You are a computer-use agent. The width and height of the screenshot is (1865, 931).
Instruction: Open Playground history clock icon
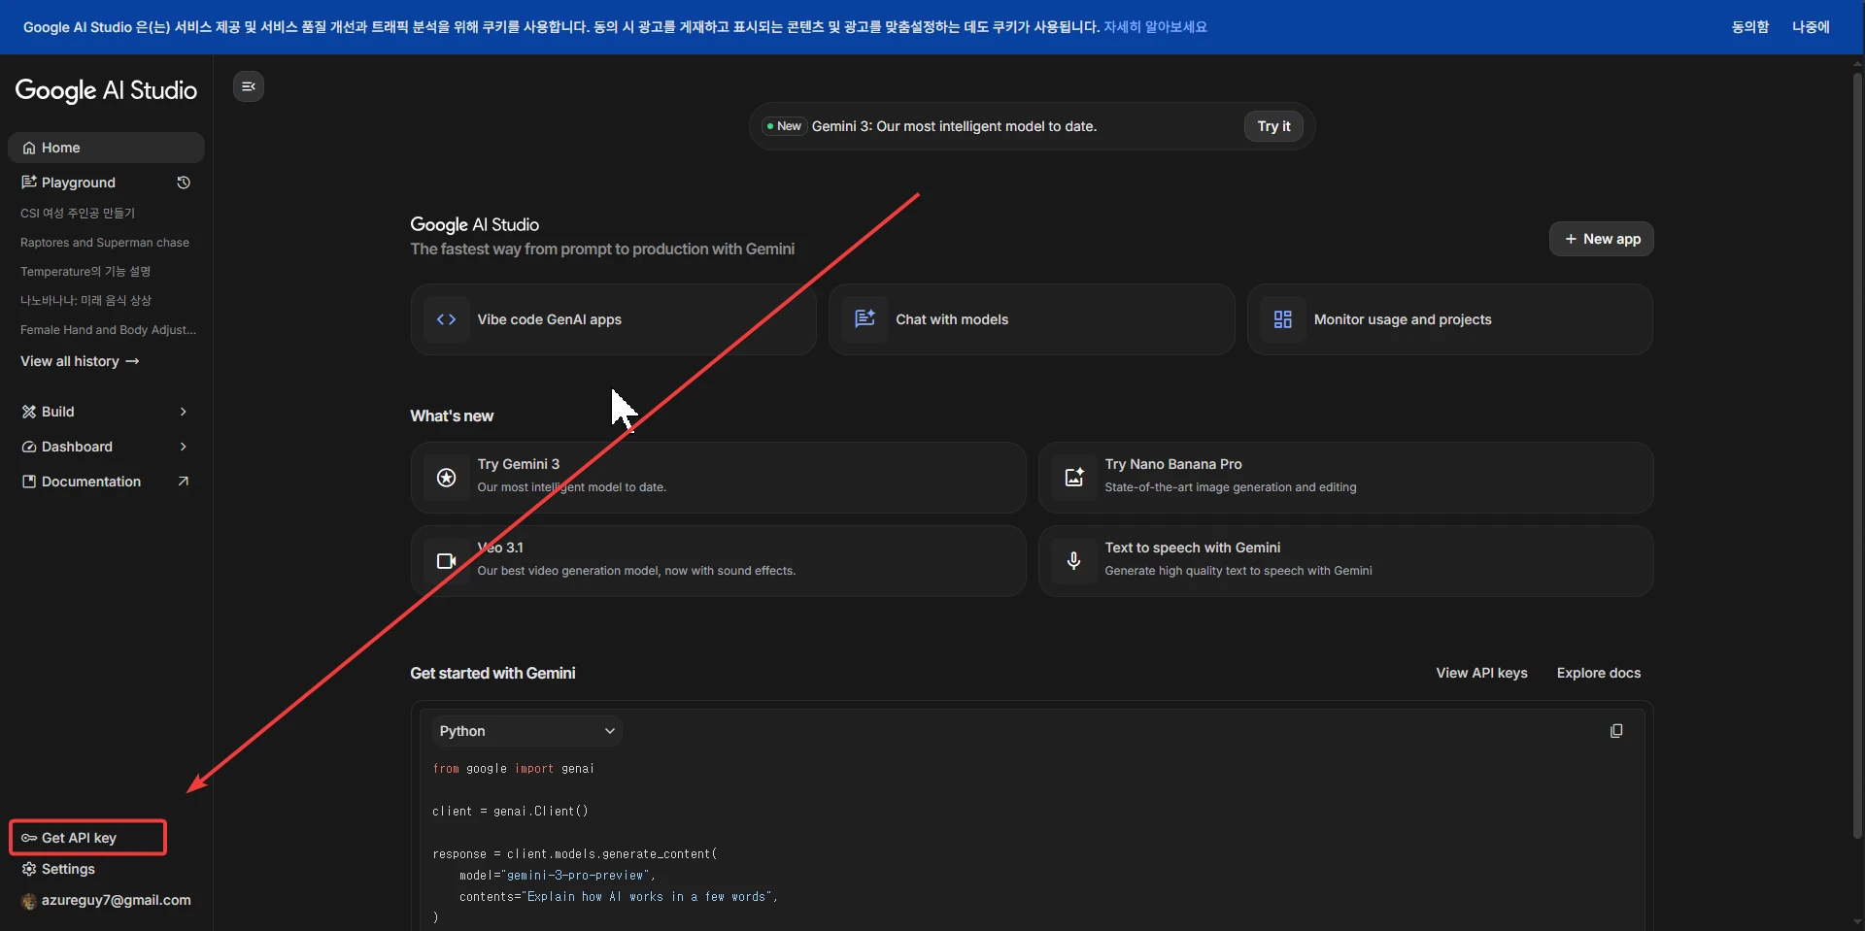tap(184, 183)
